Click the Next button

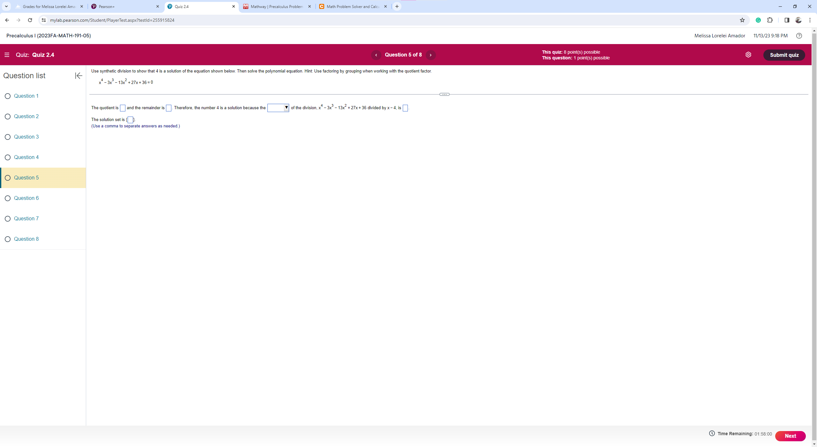[790, 436]
